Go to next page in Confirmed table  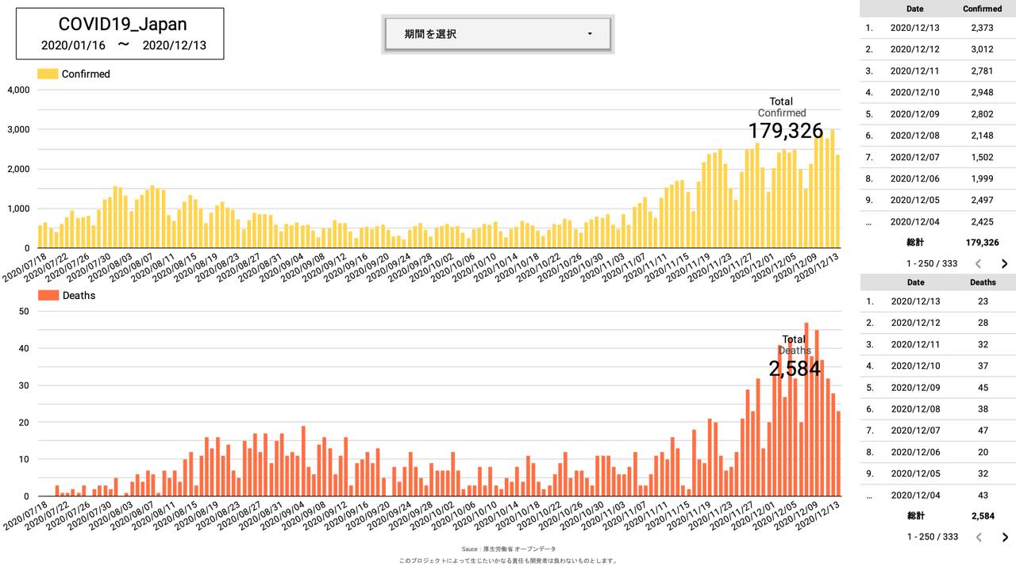pos(1004,263)
